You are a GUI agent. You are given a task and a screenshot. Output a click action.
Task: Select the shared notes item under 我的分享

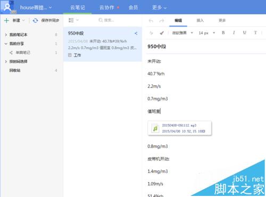[x=23, y=53]
